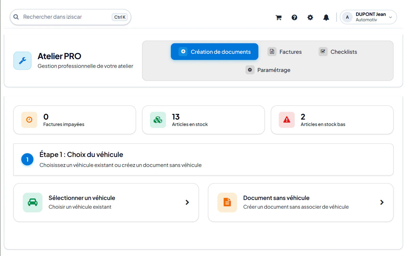Click the Checklists checkmark icon
The width and height of the screenshot is (409, 256).
pos(323,51)
